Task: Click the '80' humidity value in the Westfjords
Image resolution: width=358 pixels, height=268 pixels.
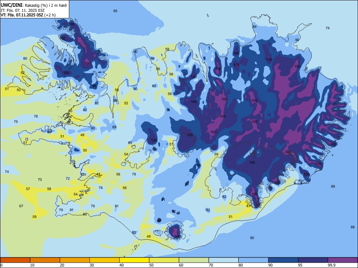Action: 25,58
